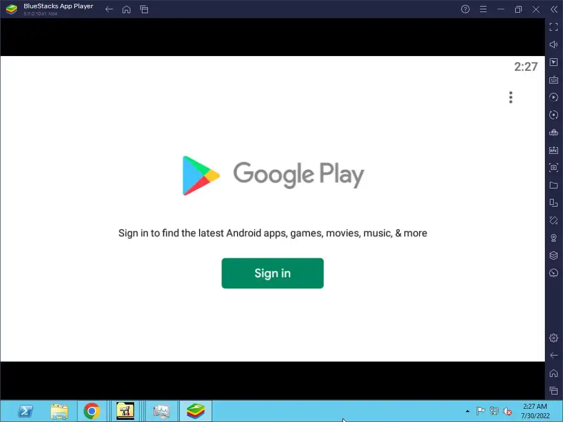The image size is (563, 422).
Task: Click the network tray icon
Action: click(494, 411)
